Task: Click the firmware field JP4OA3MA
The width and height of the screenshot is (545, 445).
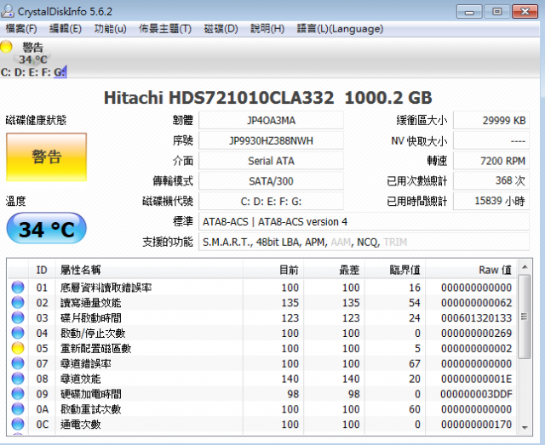Action: click(x=271, y=121)
